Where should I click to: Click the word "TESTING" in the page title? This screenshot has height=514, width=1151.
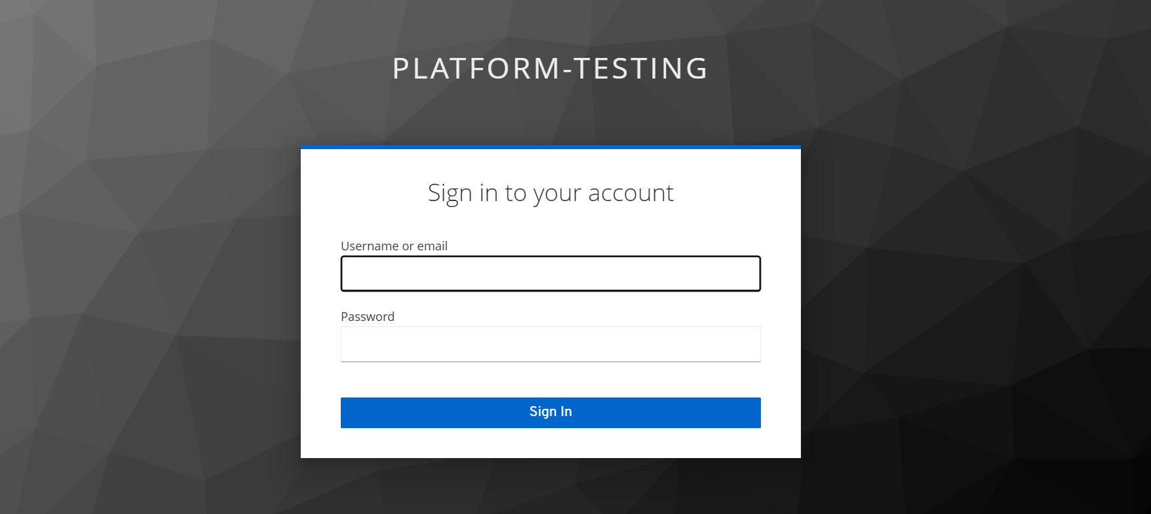click(x=640, y=69)
